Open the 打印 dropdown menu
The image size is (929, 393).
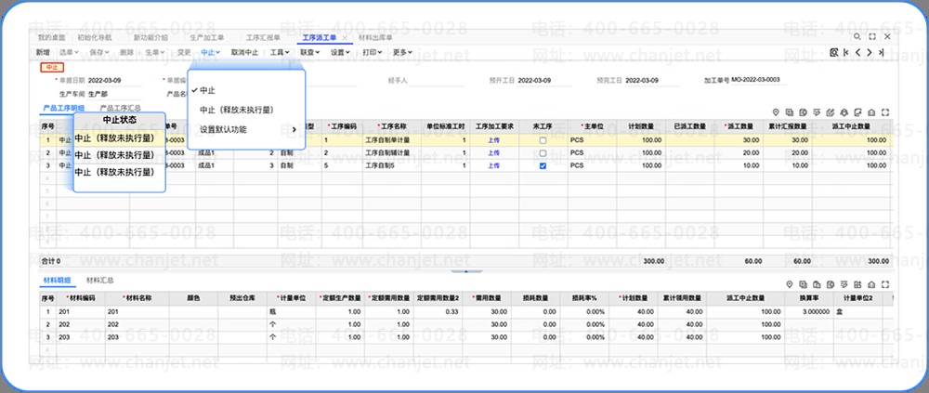[x=371, y=53]
